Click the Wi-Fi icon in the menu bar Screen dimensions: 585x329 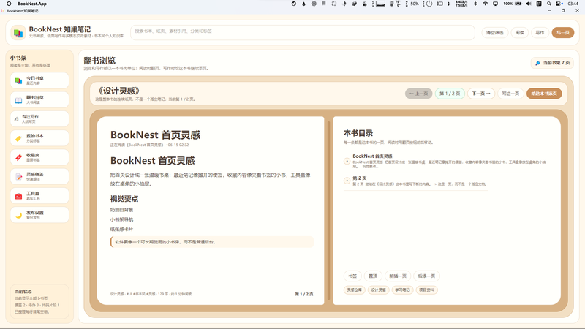(486, 4)
